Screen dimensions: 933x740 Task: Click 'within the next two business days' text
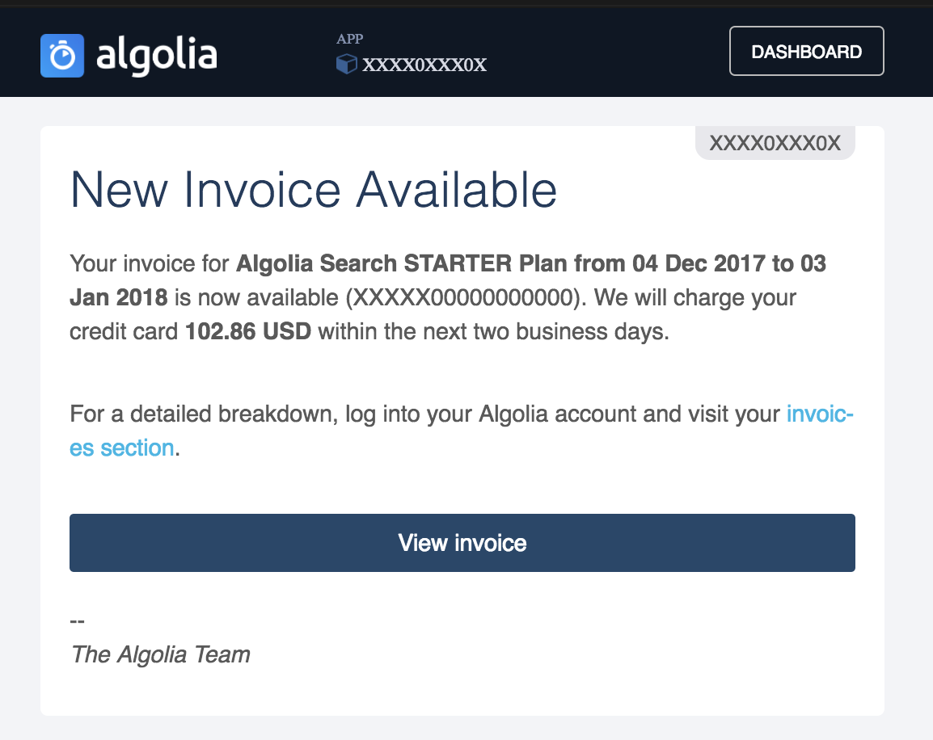pyautogui.click(x=493, y=332)
